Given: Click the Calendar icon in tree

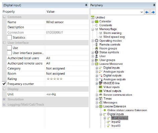Looking at the screenshot, I should tap(97, 21).
